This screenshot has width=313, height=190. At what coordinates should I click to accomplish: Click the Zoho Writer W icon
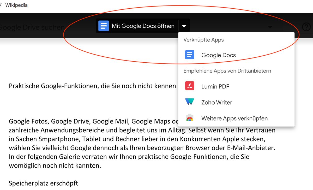190,102
